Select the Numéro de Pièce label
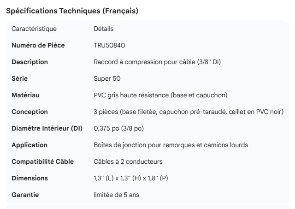Image resolution: width=295 pixels, height=209 pixels. [38, 45]
